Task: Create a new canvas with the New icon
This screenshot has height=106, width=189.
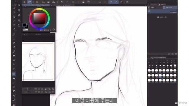Action: coord(43,2)
